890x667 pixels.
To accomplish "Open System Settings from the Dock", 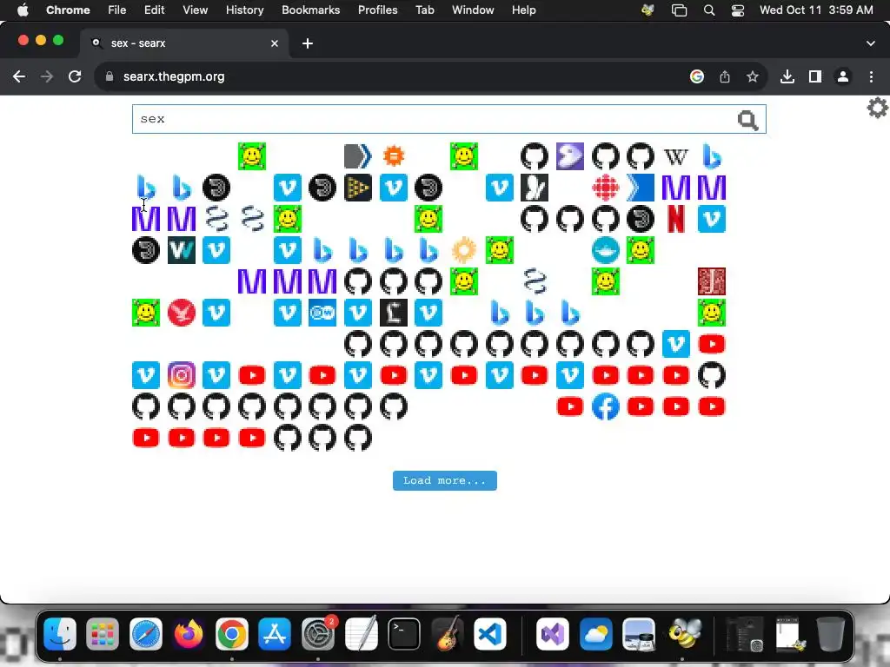I will pyautogui.click(x=318, y=634).
